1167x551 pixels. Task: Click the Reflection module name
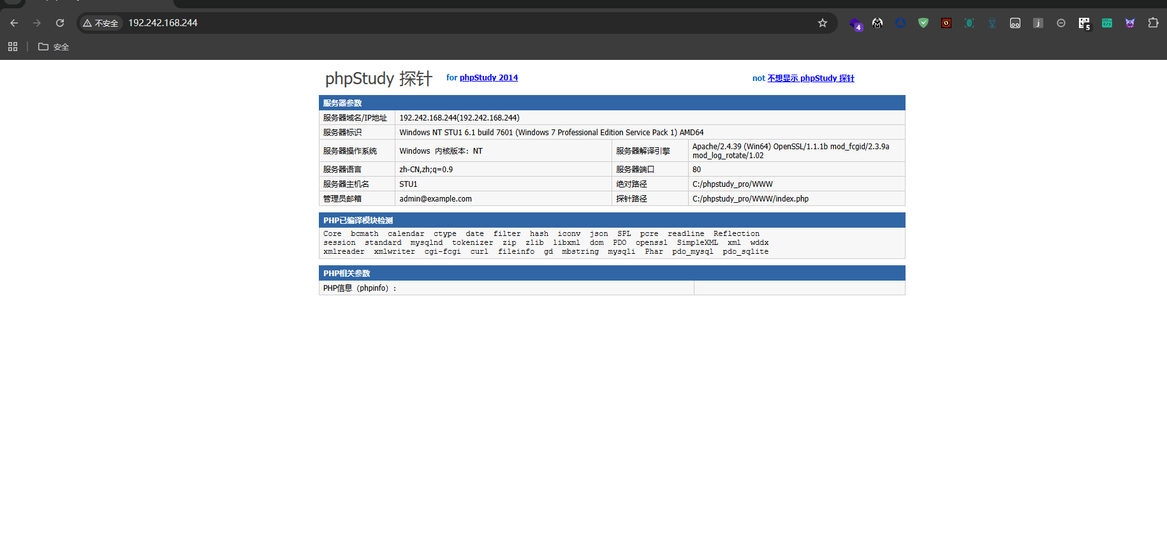point(737,234)
